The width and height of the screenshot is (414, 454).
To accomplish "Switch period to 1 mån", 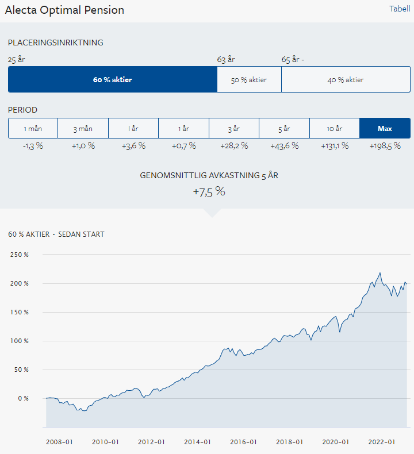I will (33, 128).
